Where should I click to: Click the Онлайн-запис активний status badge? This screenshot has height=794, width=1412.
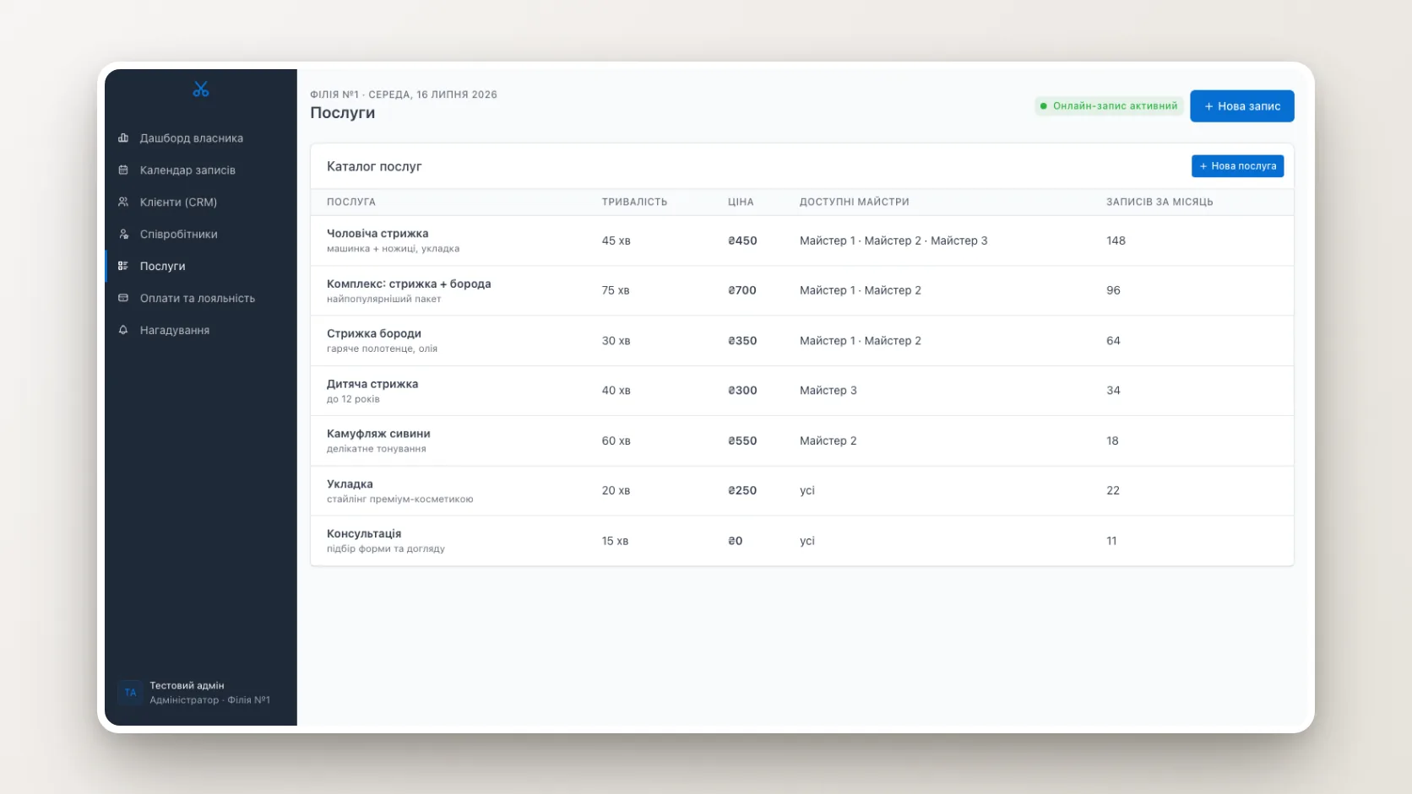coord(1109,106)
